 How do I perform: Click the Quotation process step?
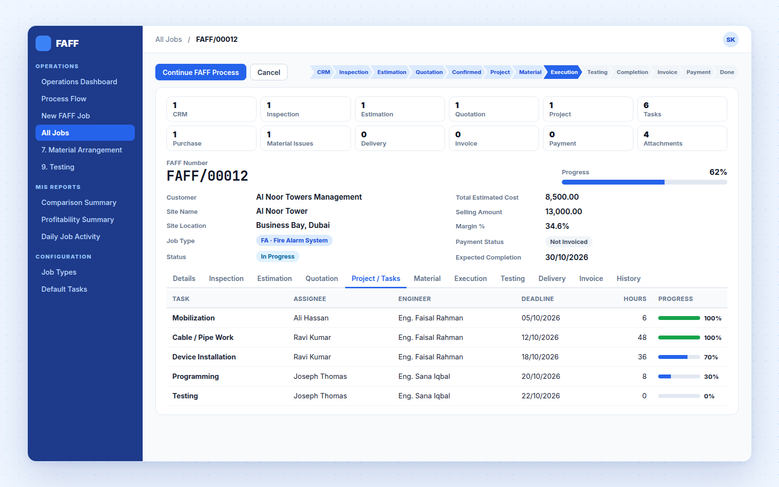429,72
